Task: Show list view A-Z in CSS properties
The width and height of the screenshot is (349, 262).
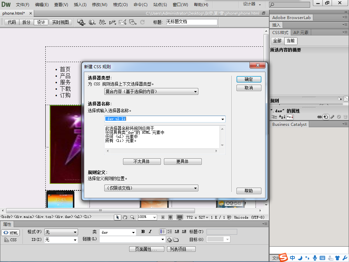Action: coord(282,117)
